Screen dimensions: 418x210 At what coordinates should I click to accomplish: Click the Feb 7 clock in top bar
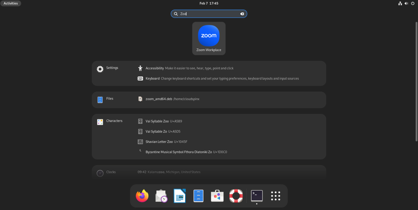pyautogui.click(x=209, y=3)
